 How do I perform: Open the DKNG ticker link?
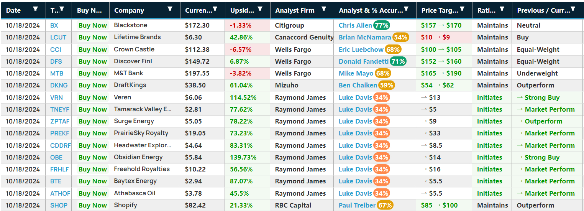tap(59, 85)
